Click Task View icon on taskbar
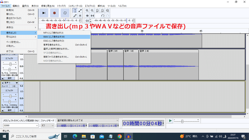Screen dimensions: 249x140 coord(65,136)
